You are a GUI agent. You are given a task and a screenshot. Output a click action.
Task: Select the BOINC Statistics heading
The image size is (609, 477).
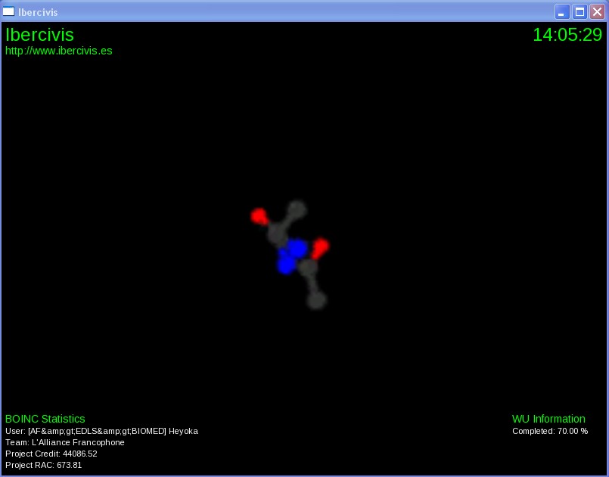pyautogui.click(x=45, y=419)
